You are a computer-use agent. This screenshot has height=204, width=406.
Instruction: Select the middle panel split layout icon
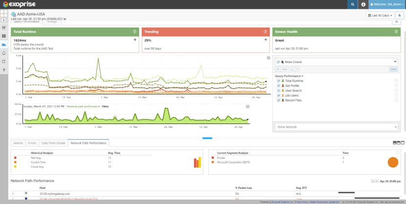tap(399, 143)
